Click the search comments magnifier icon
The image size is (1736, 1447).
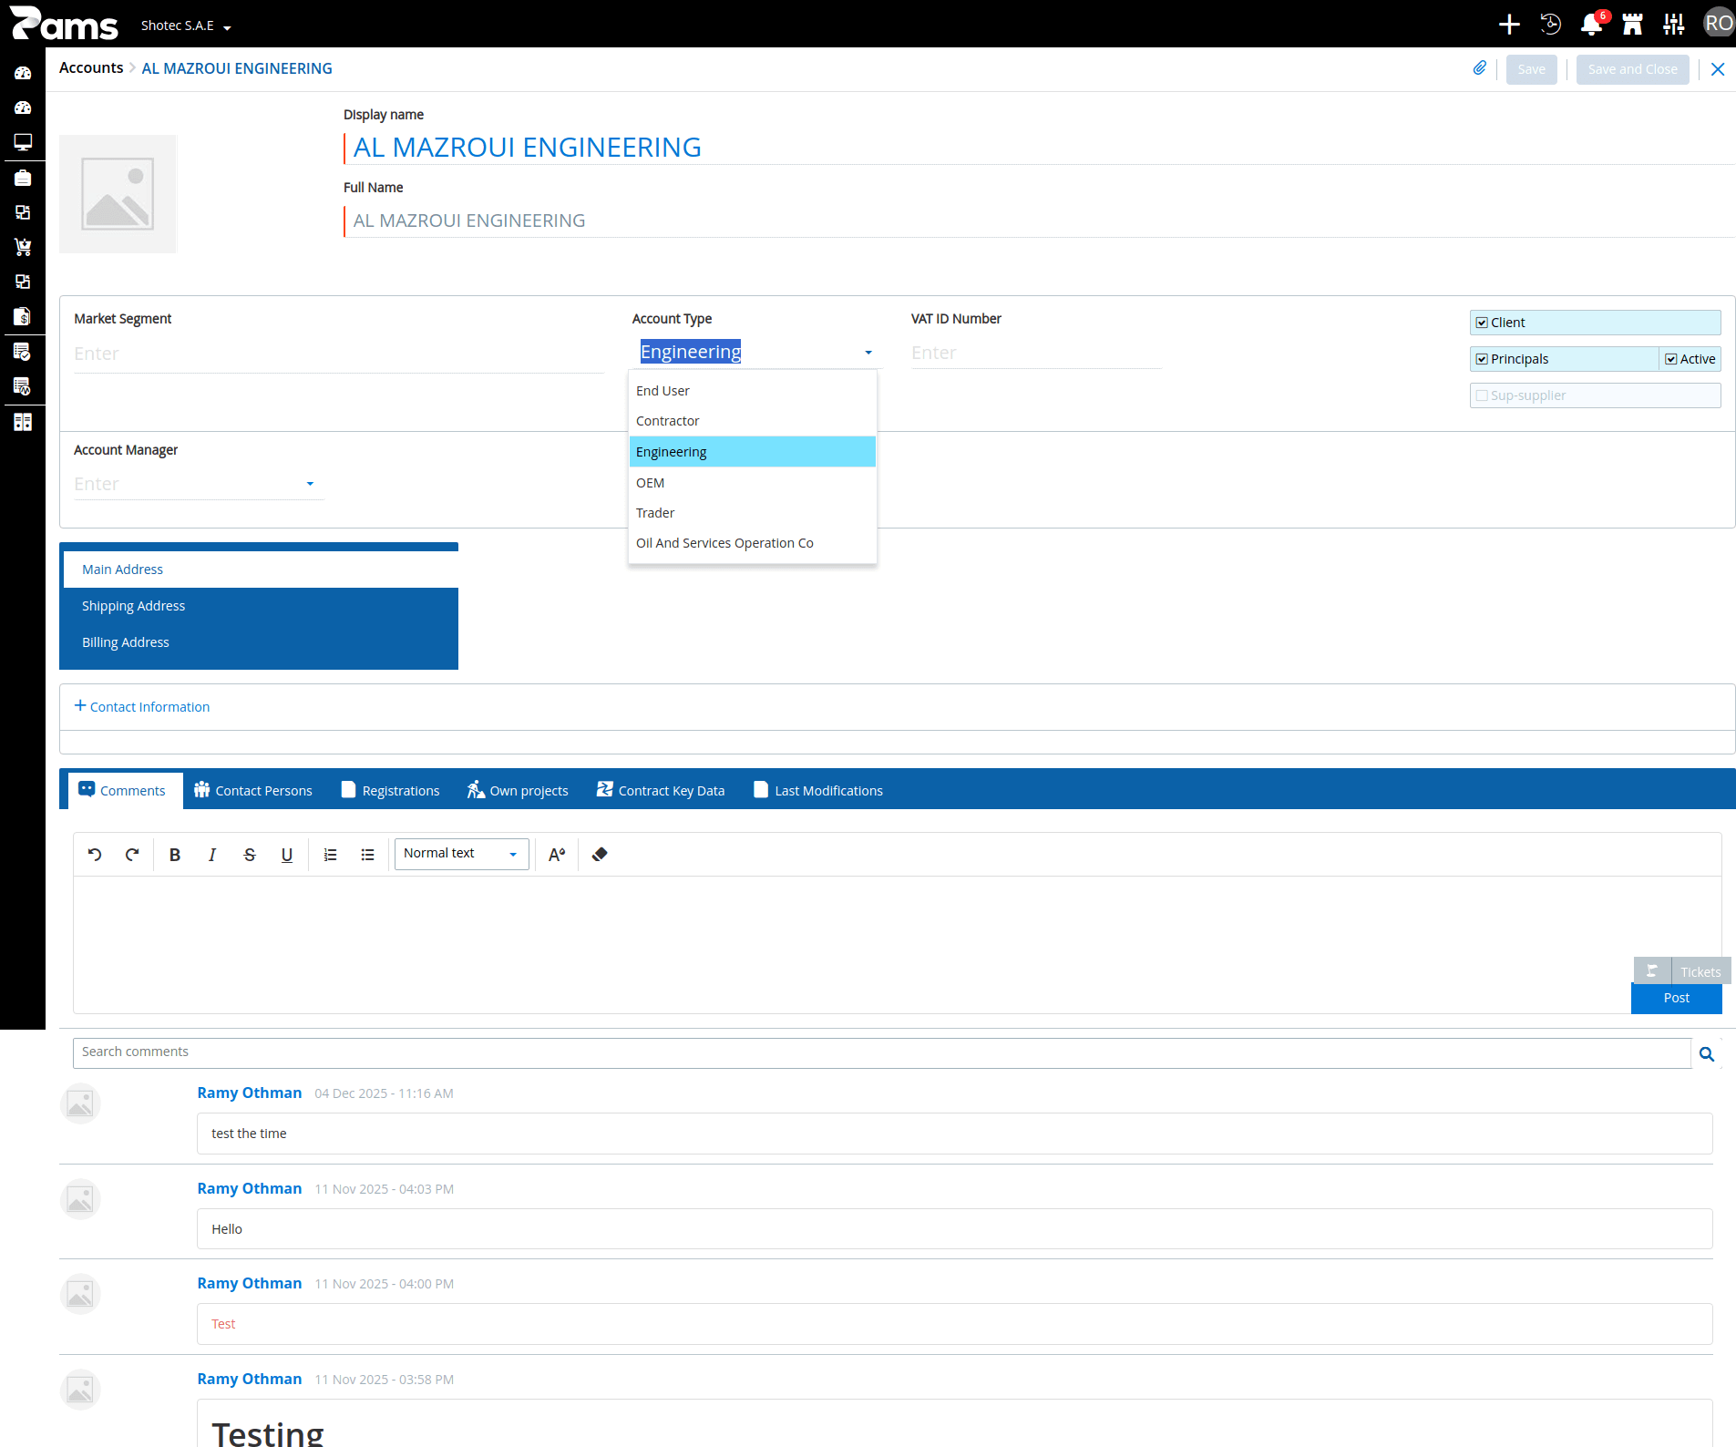[1707, 1054]
